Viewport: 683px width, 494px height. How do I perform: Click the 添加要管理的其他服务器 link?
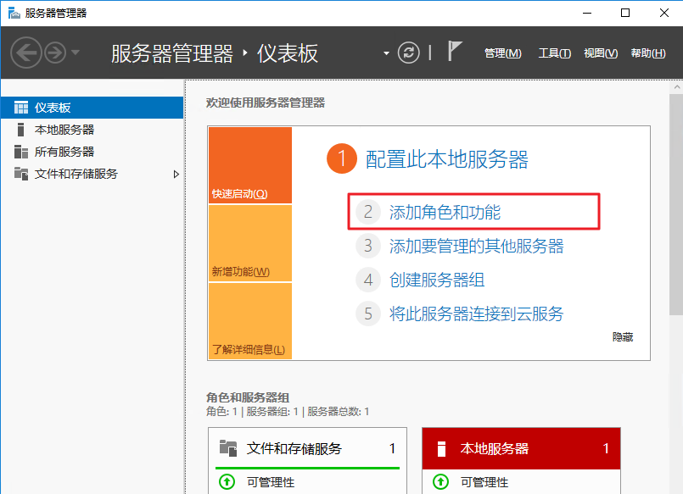click(477, 246)
